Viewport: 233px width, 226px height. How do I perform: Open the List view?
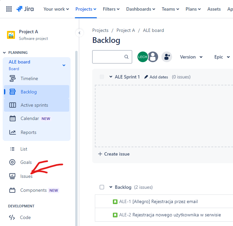[x=24, y=149]
